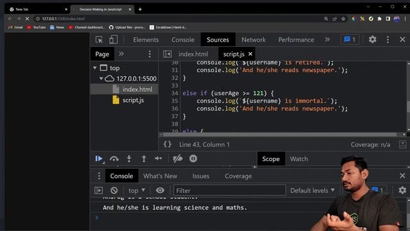Select the Page navigator tab

click(x=102, y=54)
